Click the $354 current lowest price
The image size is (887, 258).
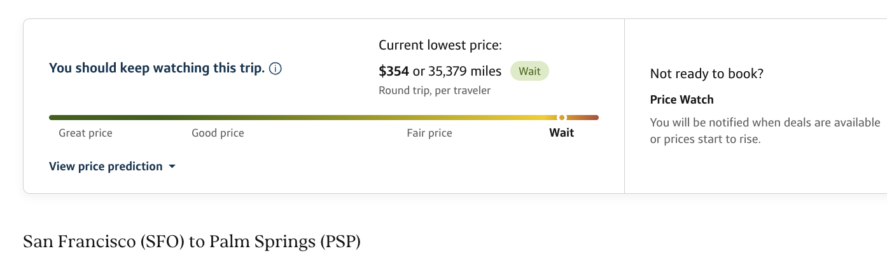(x=393, y=71)
